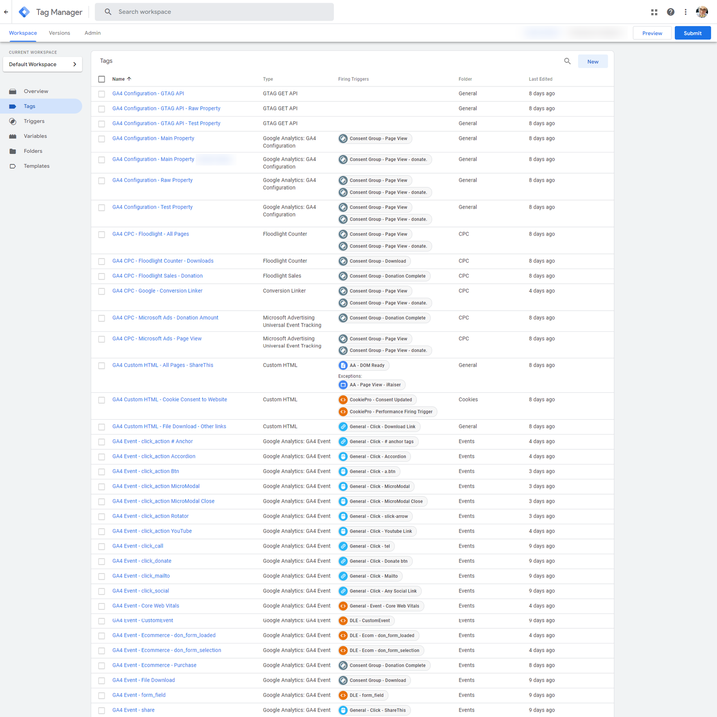This screenshot has width=717, height=717.
Task: Click the Search workspace input field
Action: 214,12
